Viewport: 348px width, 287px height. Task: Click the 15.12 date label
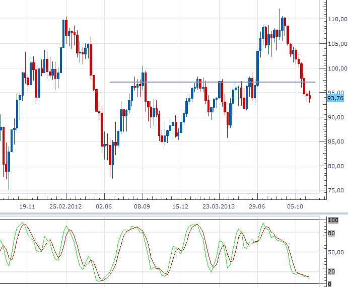(x=180, y=206)
